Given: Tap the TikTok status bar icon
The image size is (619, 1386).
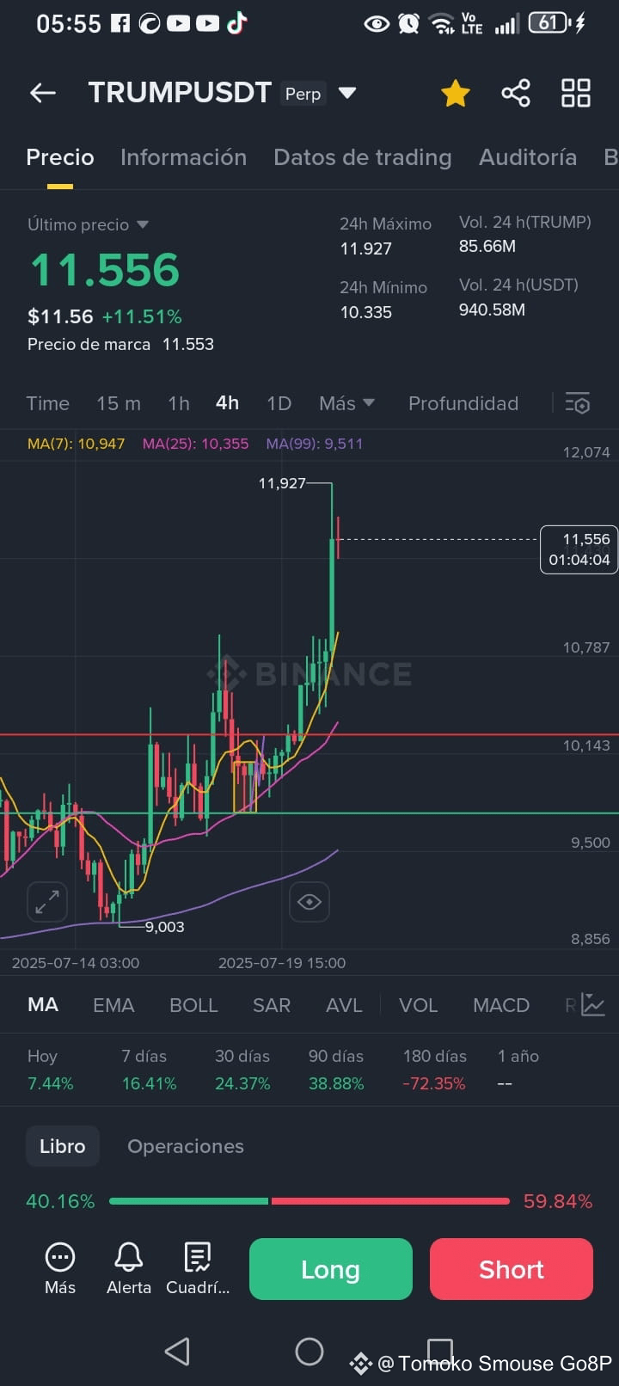Looking at the screenshot, I should pyautogui.click(x=236, y=23).
